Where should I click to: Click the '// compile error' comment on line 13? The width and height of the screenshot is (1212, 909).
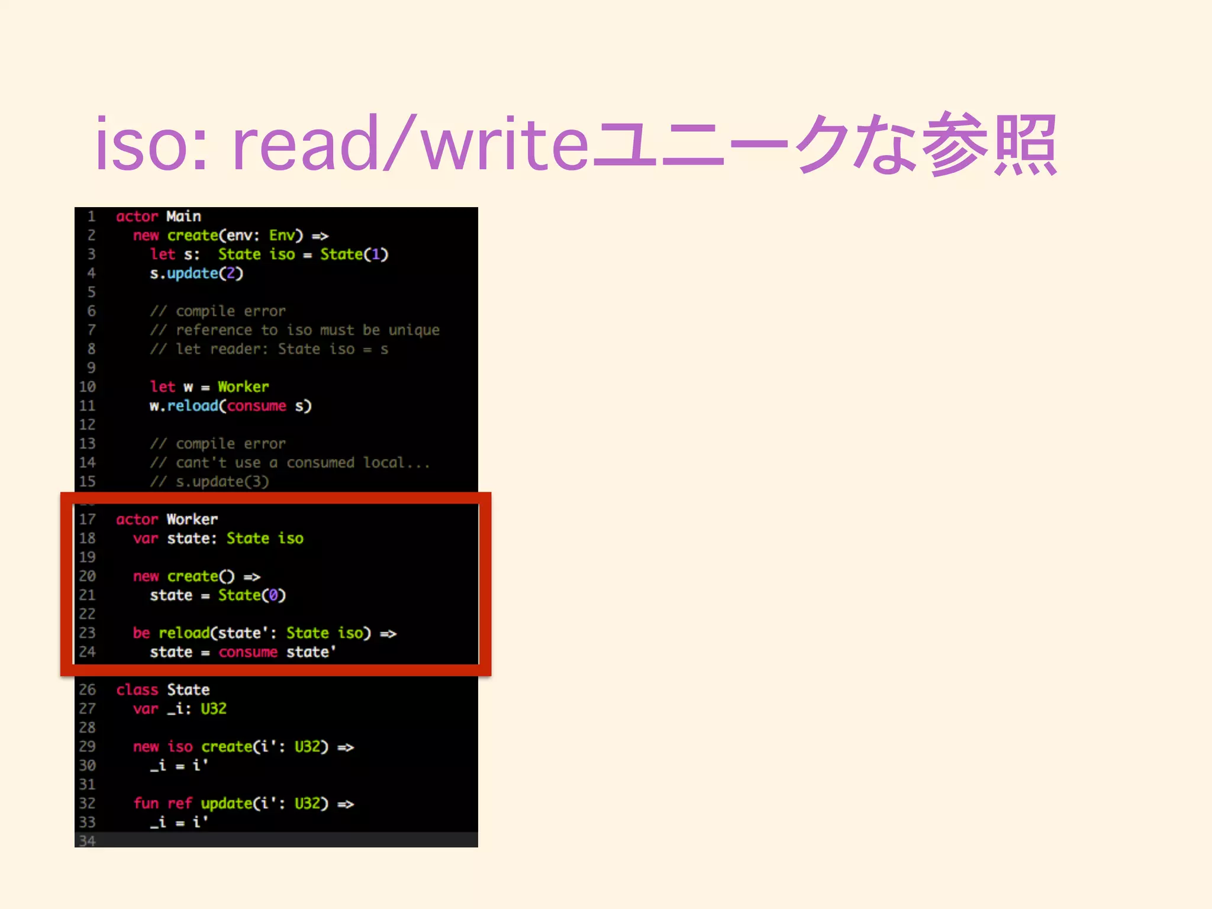tap(218, 444)
